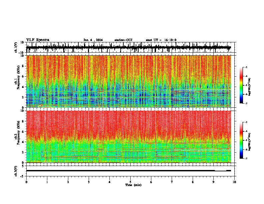Click the "ch.1 Frequency (kHz)" axis label

[x=17, y=78]
